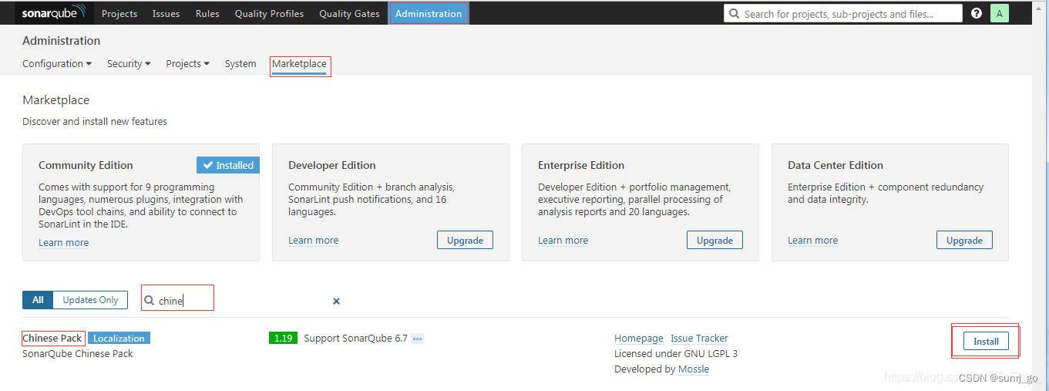The image size is (1049, 391).
Task: Open the user avatar menu
Action: [999, 13]
